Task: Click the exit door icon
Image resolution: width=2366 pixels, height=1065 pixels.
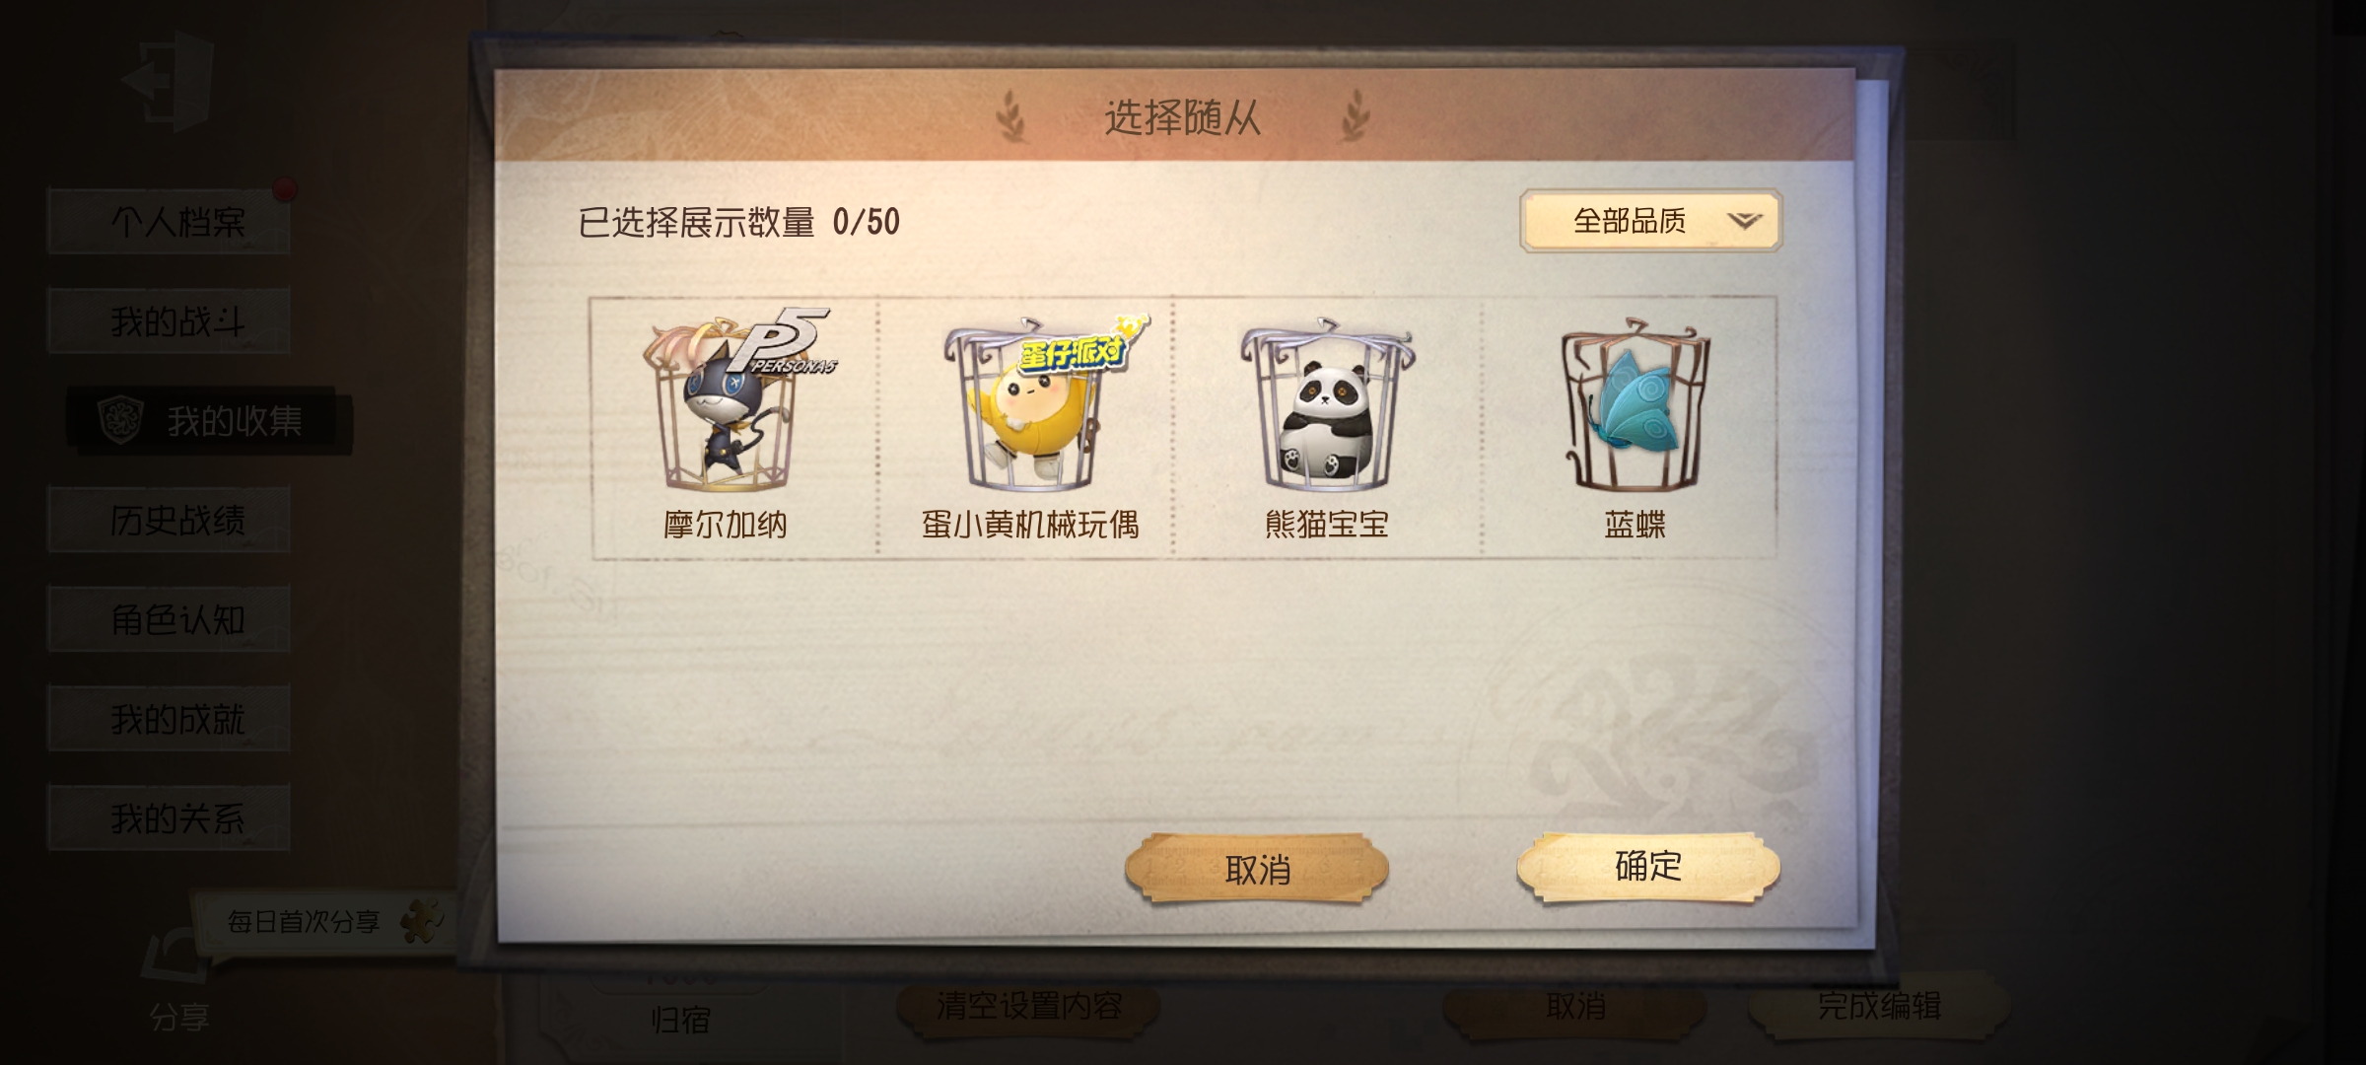Action: click(170, 81)
